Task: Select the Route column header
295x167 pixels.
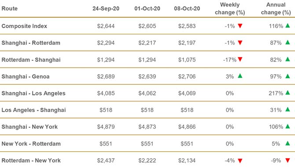Action: [x=10, y=8]
